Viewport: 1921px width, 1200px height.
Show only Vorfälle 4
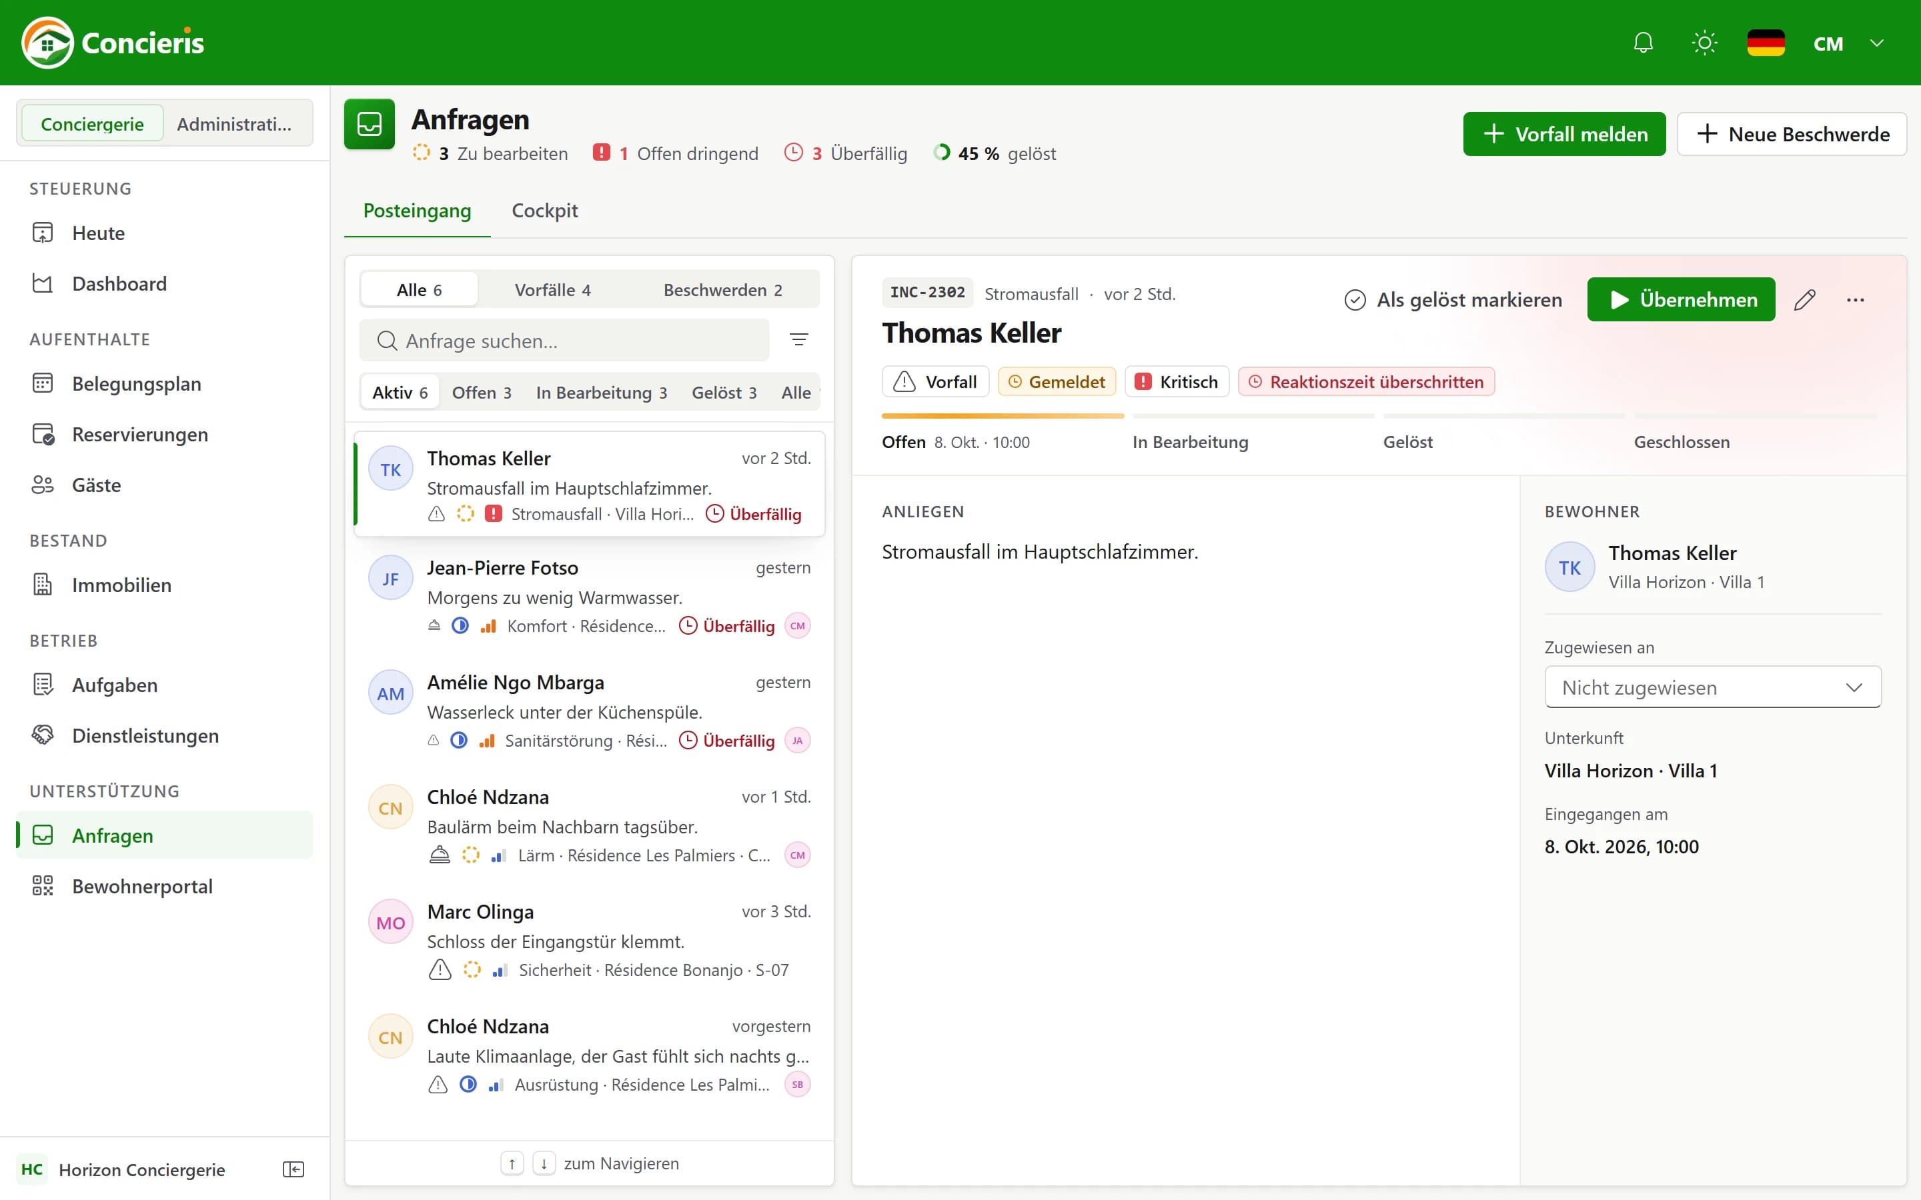tap(552, 290)
